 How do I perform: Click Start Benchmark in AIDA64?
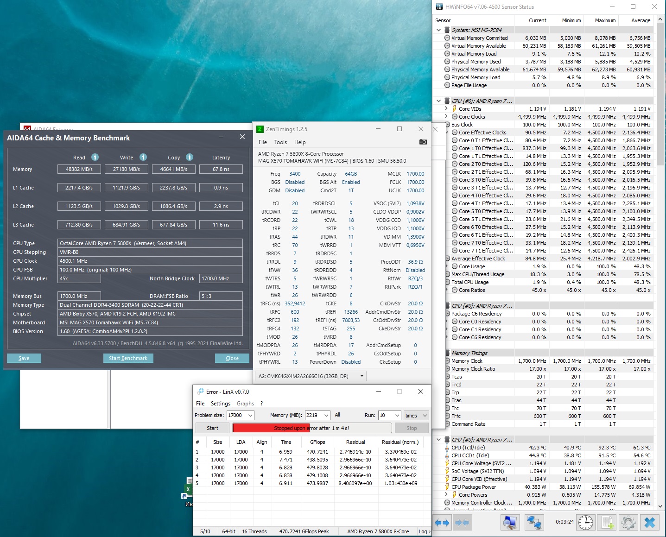pyautogui.click(x=128, y=358)
